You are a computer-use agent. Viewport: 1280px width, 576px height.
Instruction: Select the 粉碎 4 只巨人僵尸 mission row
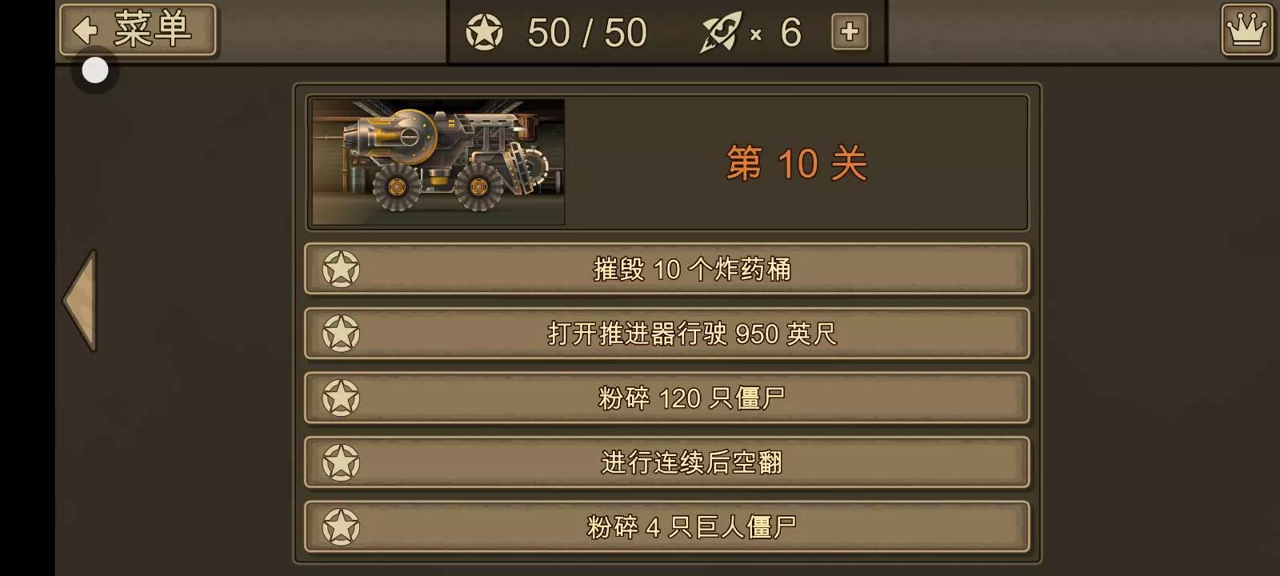point(666,527)
